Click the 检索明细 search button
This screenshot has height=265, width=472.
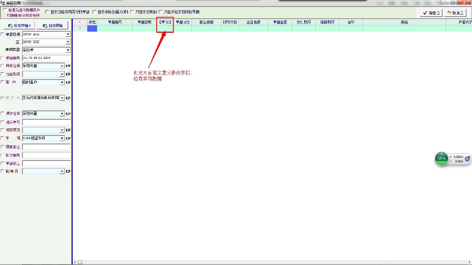pos(52,26)
